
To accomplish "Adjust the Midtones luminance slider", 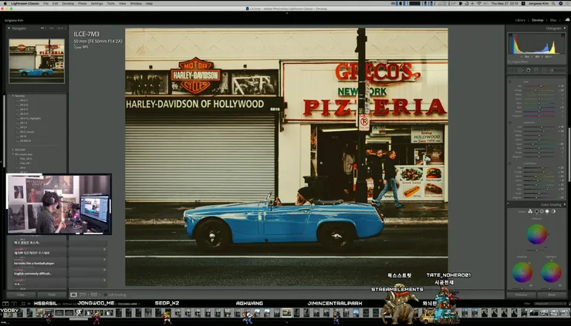I will [537, 250].
